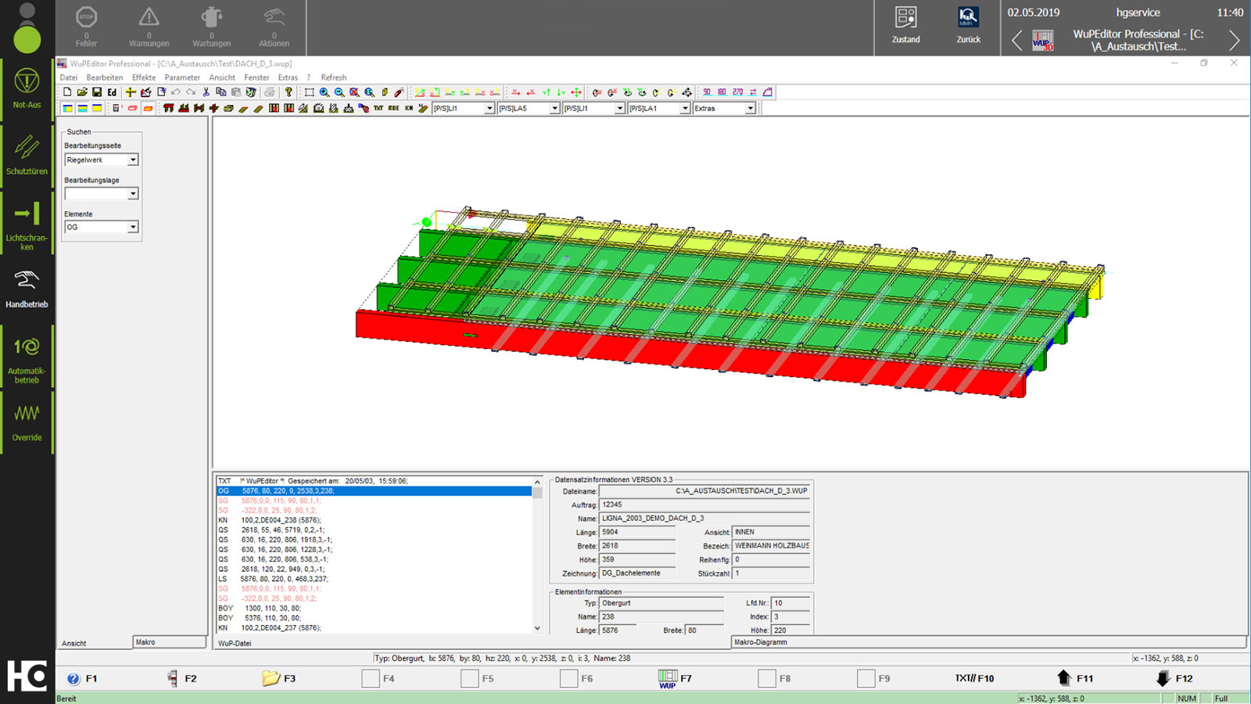Click the New file icon in toolbar

point(67,92)
